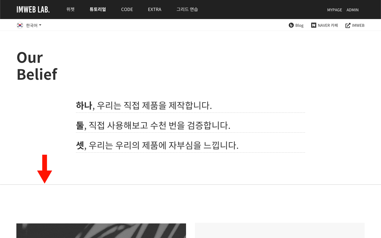
Task: Click the language dropdown caret arrow
Action: click(x=40, y=25)
